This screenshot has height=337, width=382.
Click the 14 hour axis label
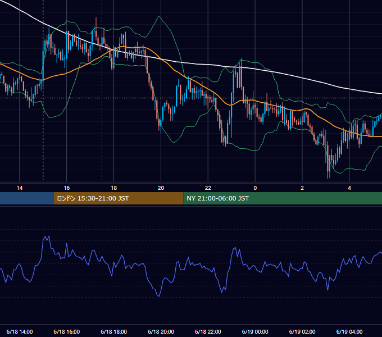pyautogui.click(x=20, y=188)
